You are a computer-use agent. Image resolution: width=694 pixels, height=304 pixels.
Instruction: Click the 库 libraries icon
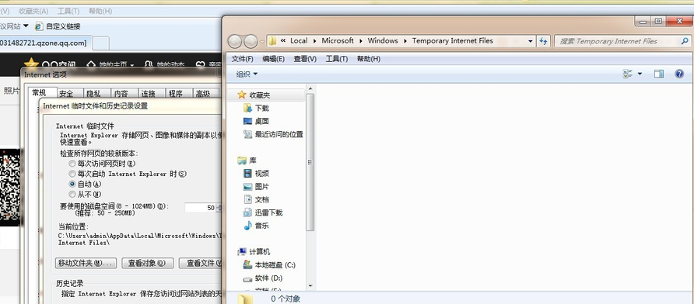(x=242, y=161)
